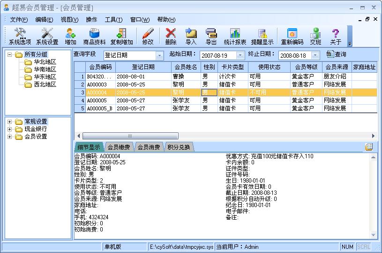Select 华南地区 folder
The height and width of the screenshot is (253, 382).
(x=45, y=69)
